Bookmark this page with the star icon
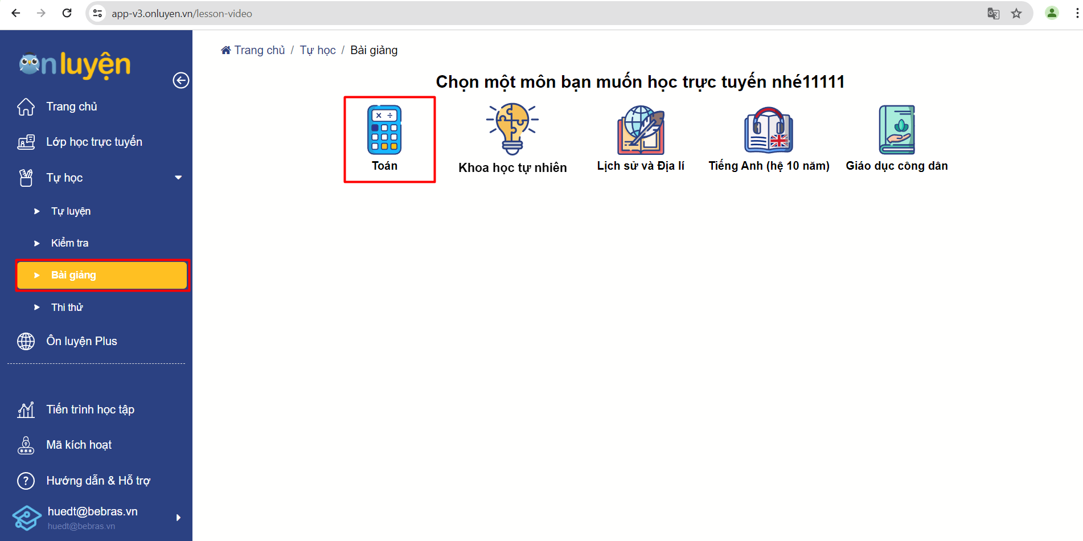The width and height of the screenshot is (1083, 541). 1016,14
